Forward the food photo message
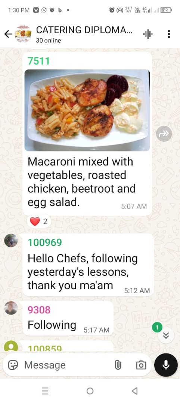 164,134
